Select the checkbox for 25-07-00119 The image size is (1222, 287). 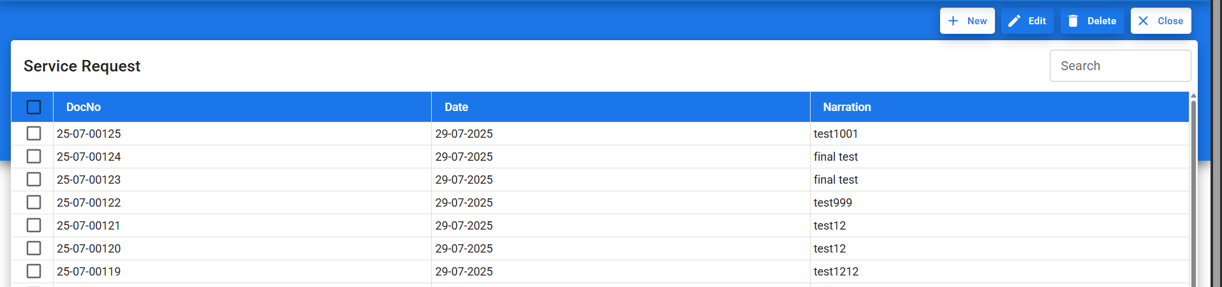34,271
